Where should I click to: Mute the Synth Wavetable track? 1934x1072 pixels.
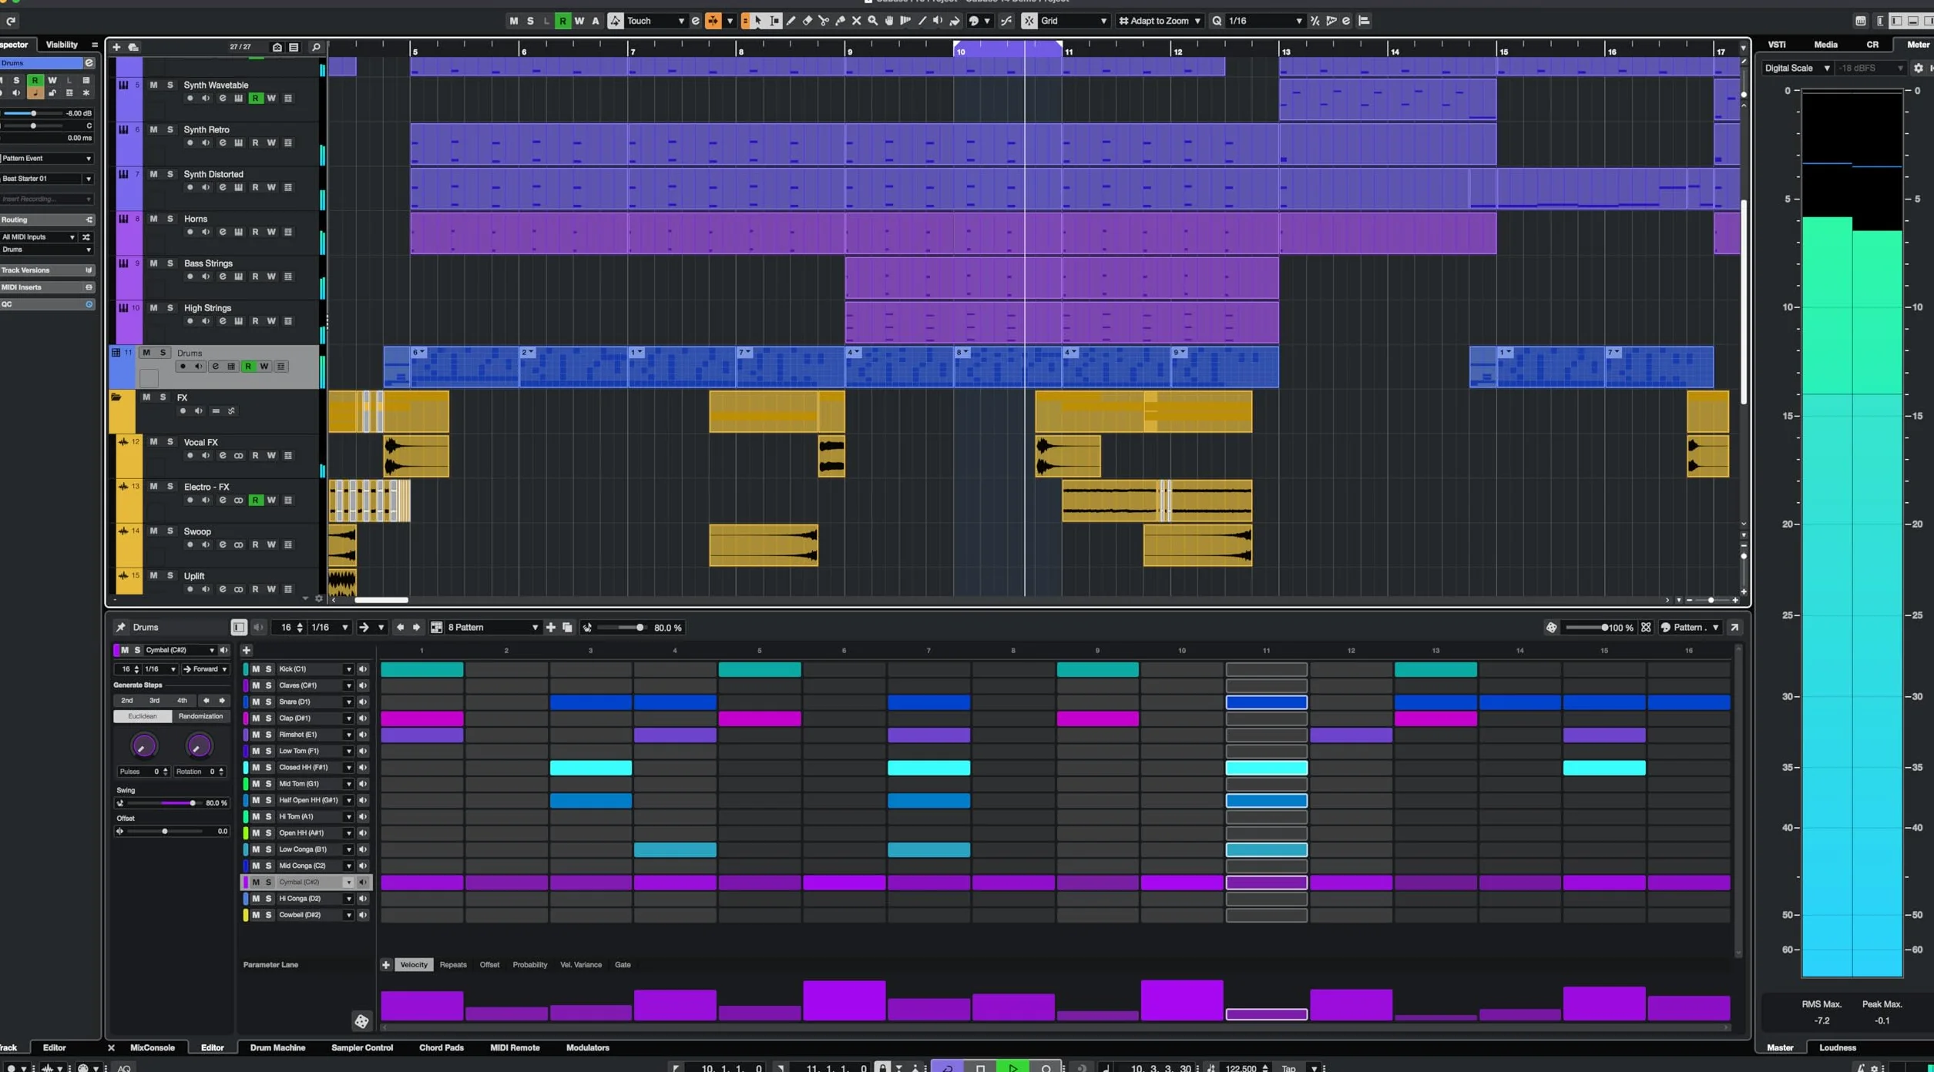[x=153, y=85]
